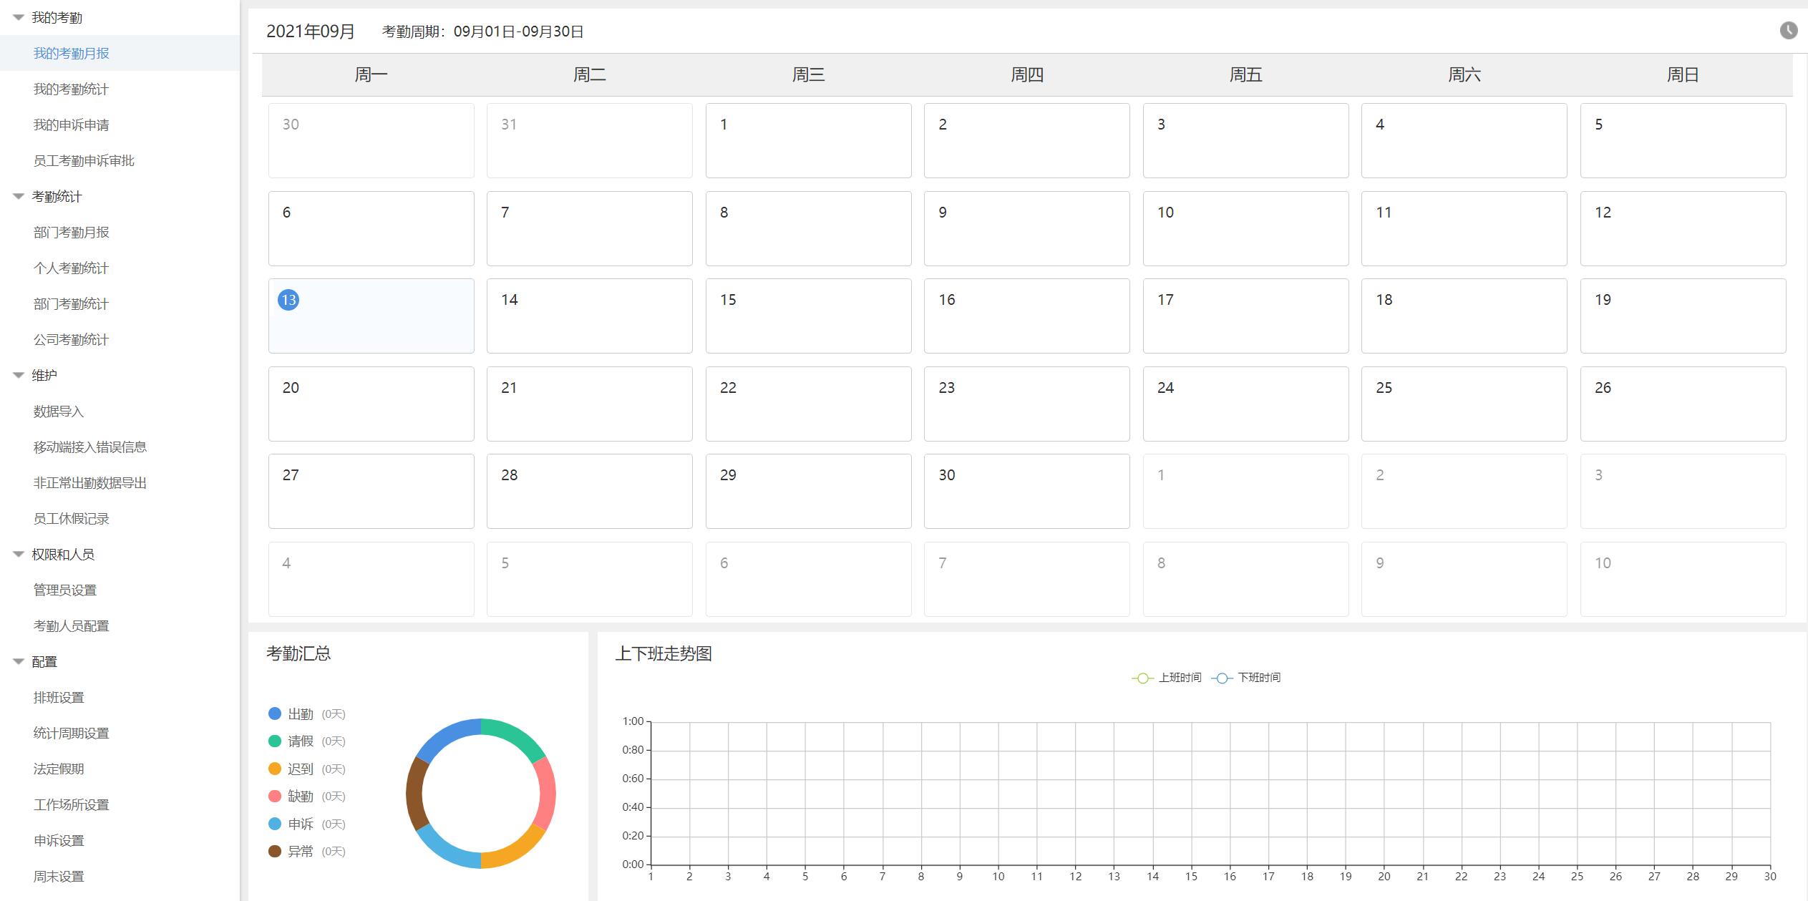
Task: Click calendar cell for September 22
Action: pos(808,404)
